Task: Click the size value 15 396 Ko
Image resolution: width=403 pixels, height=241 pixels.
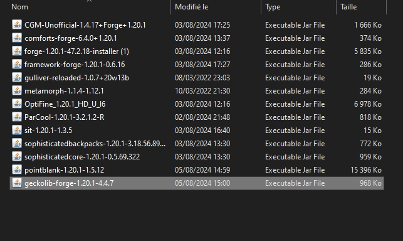Action: tap(366, 170)
